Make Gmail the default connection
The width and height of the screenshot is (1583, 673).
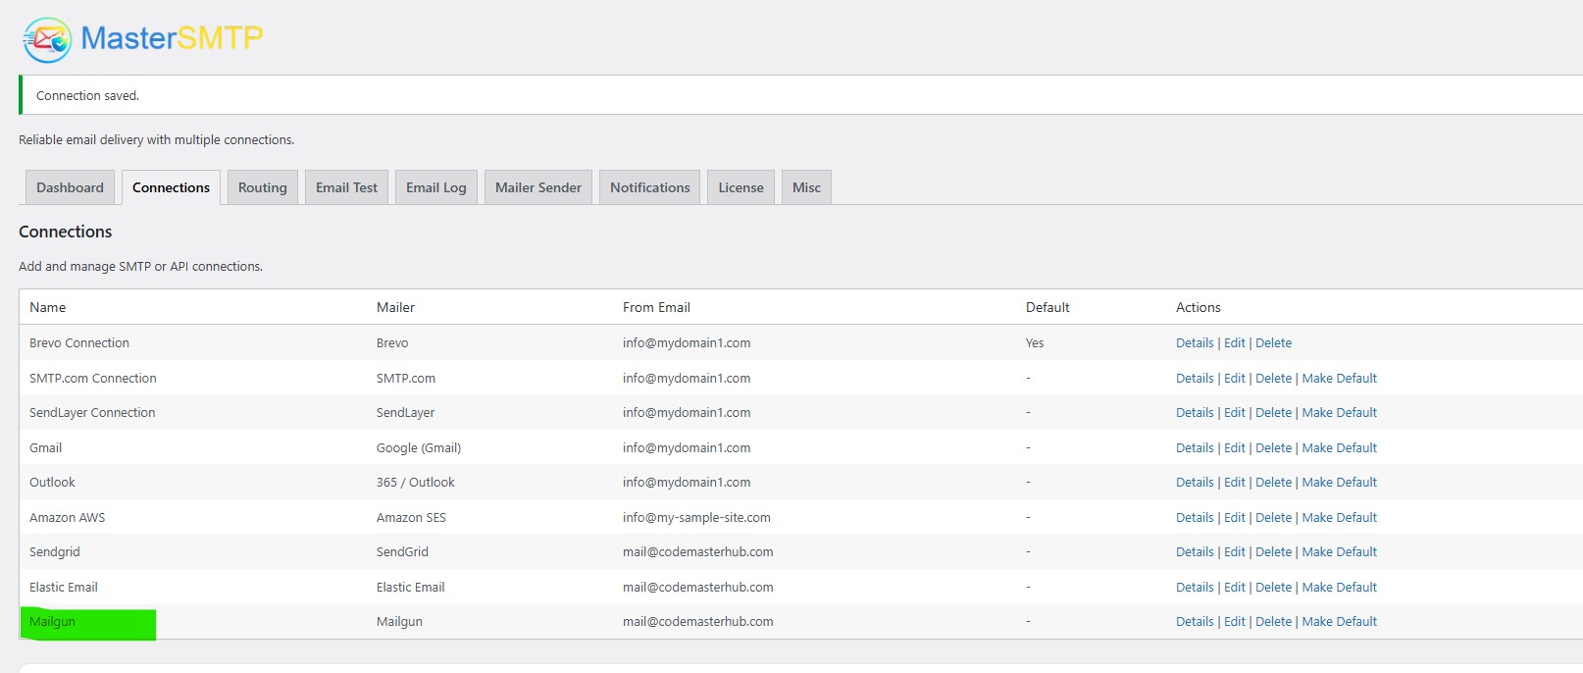click(x=1339, y=448)
